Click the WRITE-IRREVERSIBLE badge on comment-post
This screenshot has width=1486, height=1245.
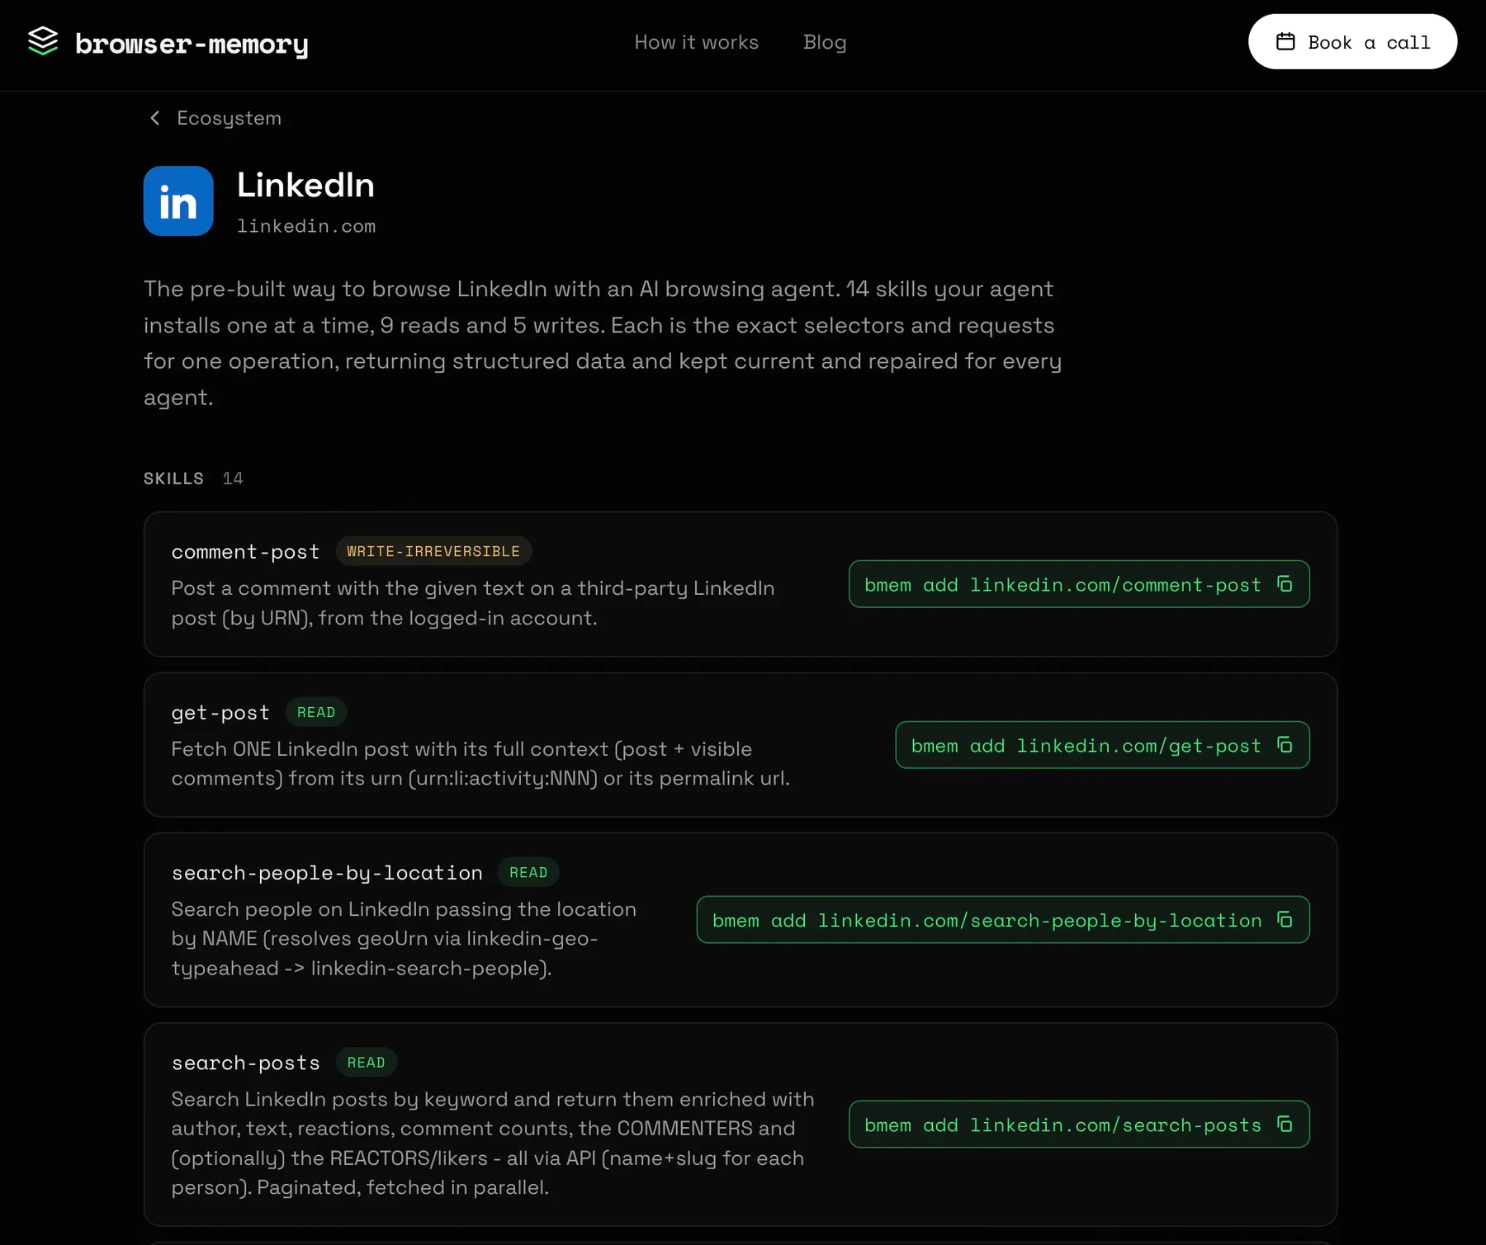[433, 551]
